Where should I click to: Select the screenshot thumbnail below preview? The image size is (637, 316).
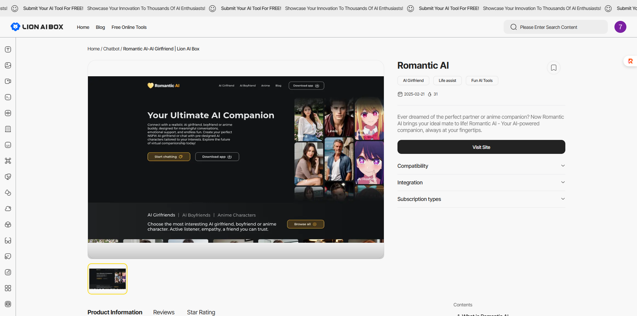107,279
